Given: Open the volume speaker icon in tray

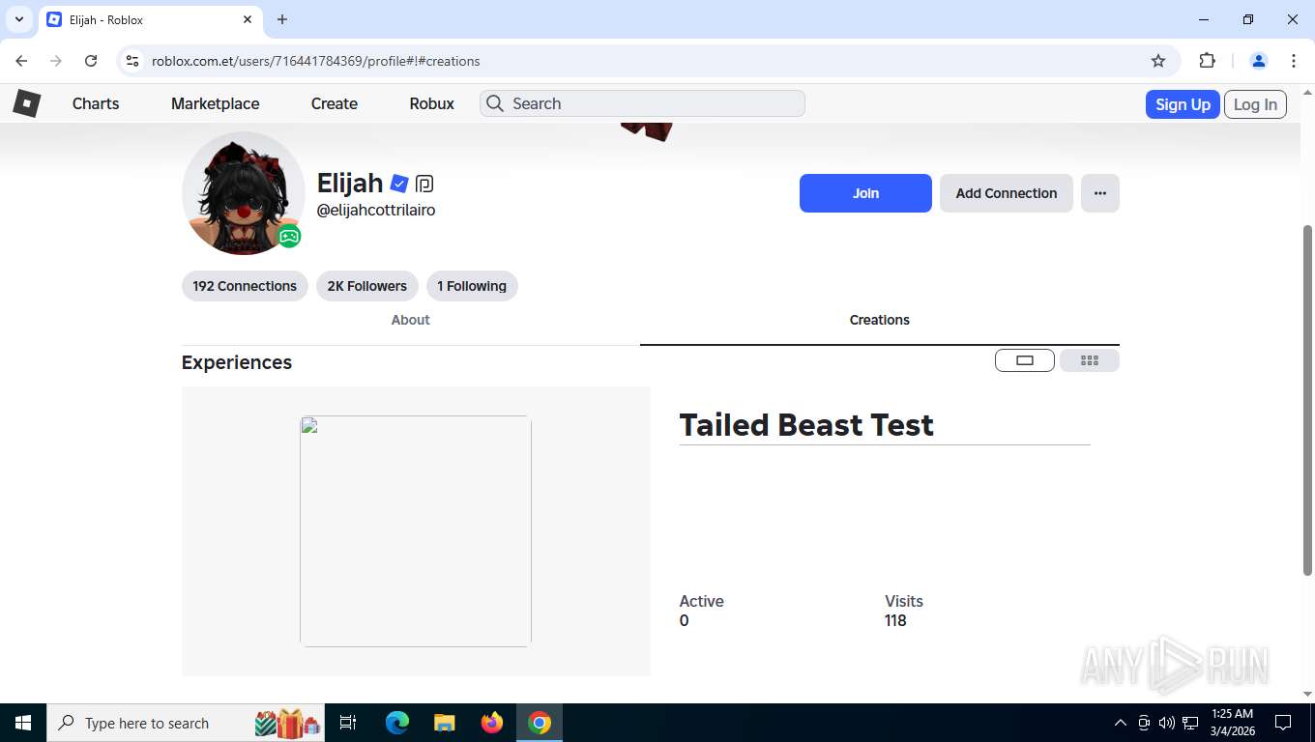Looking at the screenshot, I should 1166,723.
